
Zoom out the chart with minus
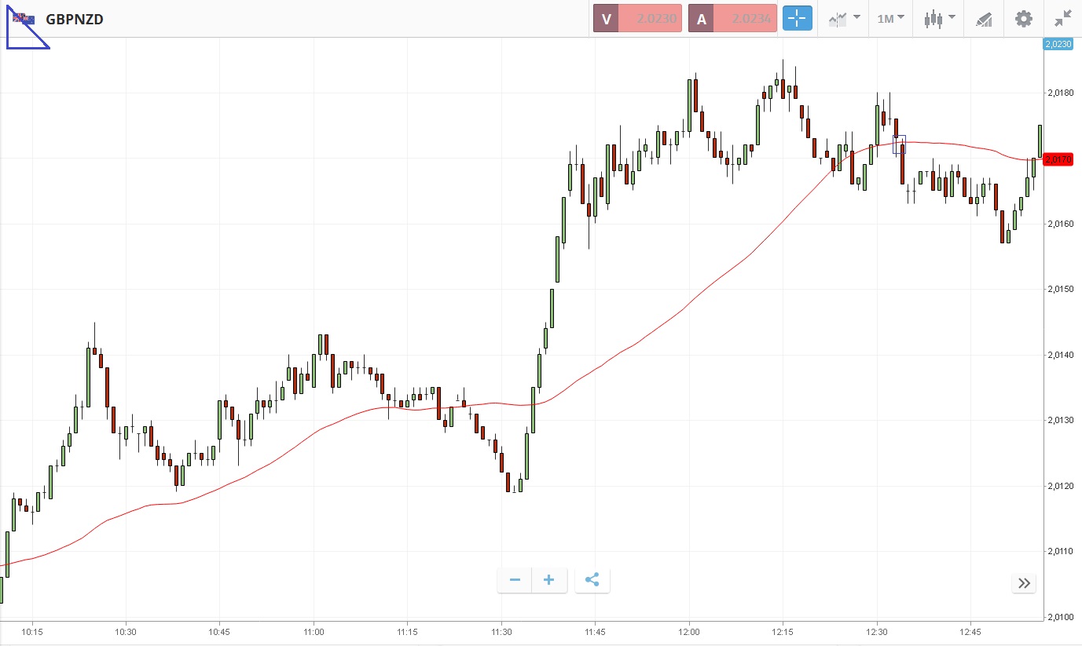[x=515, y=580]
